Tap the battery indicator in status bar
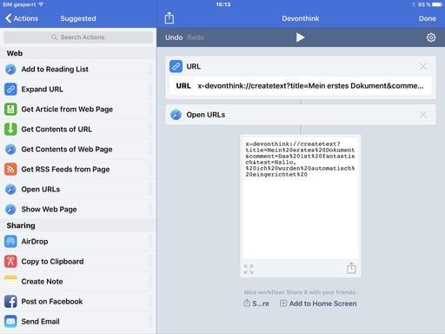Screen dimensions: 445x334 (x=437, y=4)
